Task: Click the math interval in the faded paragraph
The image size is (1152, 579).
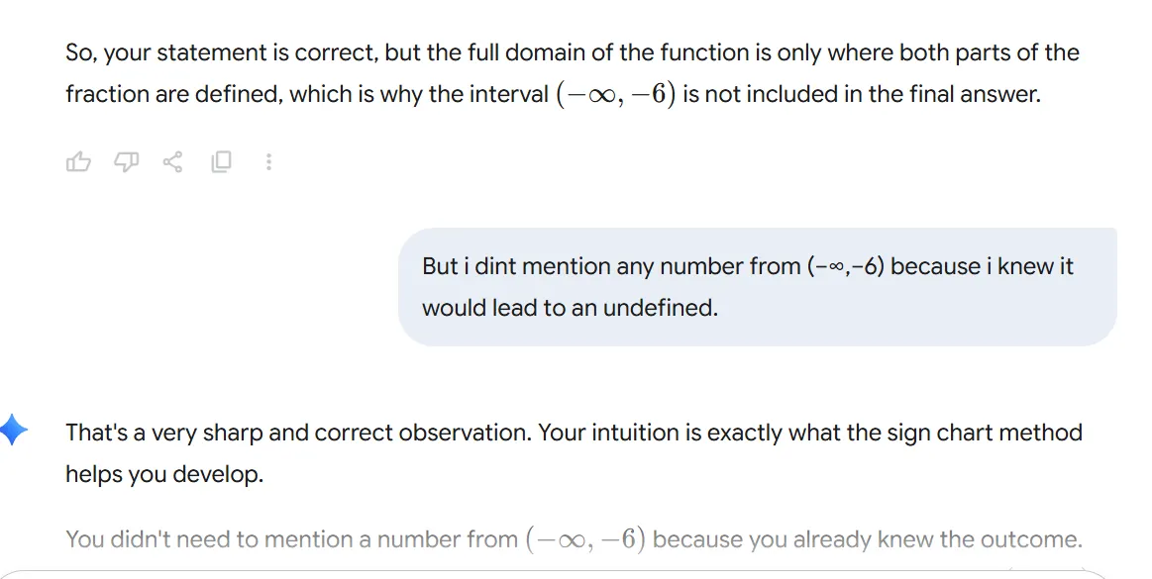Action: (585, 539)
